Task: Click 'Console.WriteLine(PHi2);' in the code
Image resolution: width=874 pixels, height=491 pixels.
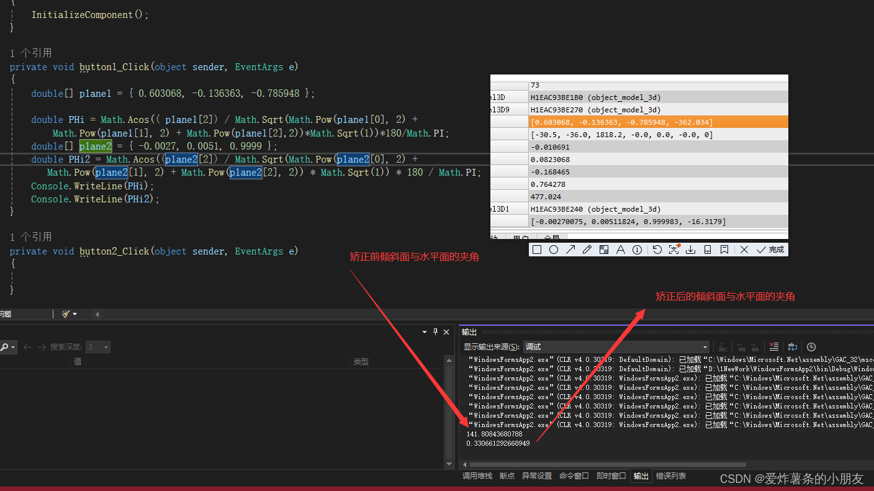Action: click(x=95, y=199)
